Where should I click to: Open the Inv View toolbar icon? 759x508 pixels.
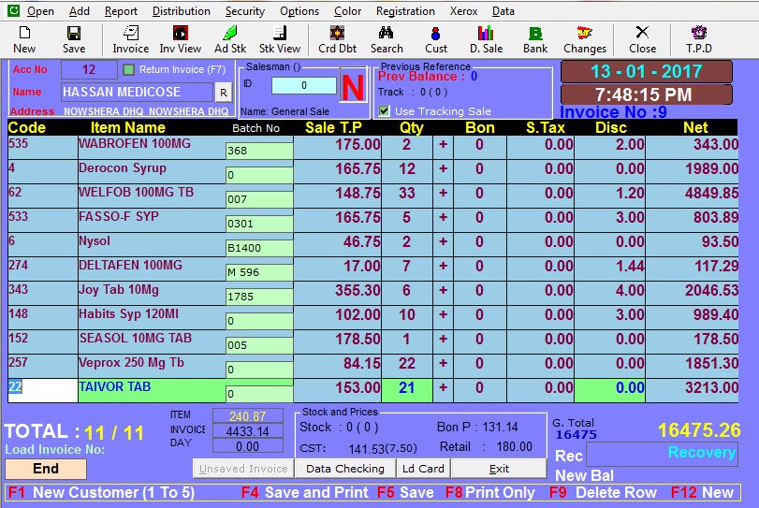point(180,33)
